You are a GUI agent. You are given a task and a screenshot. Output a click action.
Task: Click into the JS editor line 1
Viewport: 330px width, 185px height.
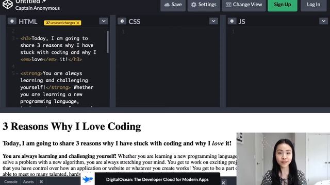278,32
